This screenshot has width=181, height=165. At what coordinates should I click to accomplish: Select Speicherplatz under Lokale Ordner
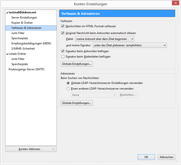[x=20, y=64]
